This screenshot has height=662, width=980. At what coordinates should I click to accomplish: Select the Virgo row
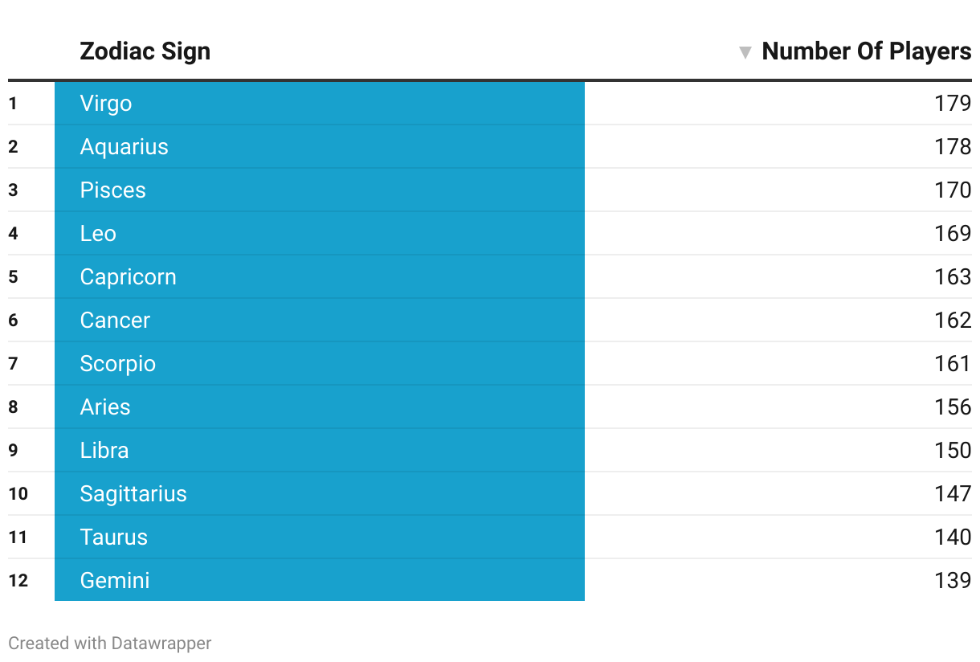tap(490, 103)
